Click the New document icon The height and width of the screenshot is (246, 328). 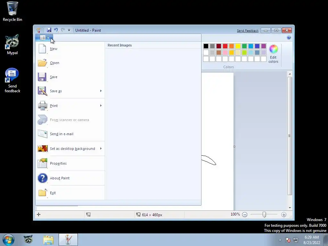click(x=42, y=49)
